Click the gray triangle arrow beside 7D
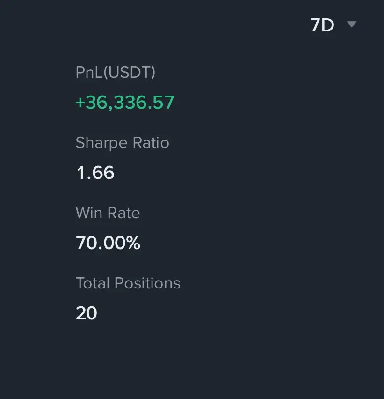384x399 pixels. [352, 24]
